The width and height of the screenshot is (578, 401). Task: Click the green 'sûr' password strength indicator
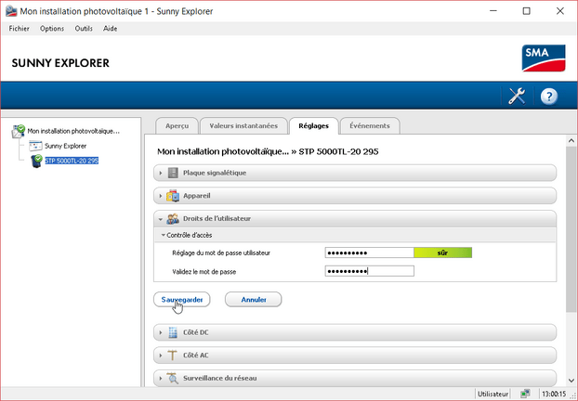[x=442, y=252]
